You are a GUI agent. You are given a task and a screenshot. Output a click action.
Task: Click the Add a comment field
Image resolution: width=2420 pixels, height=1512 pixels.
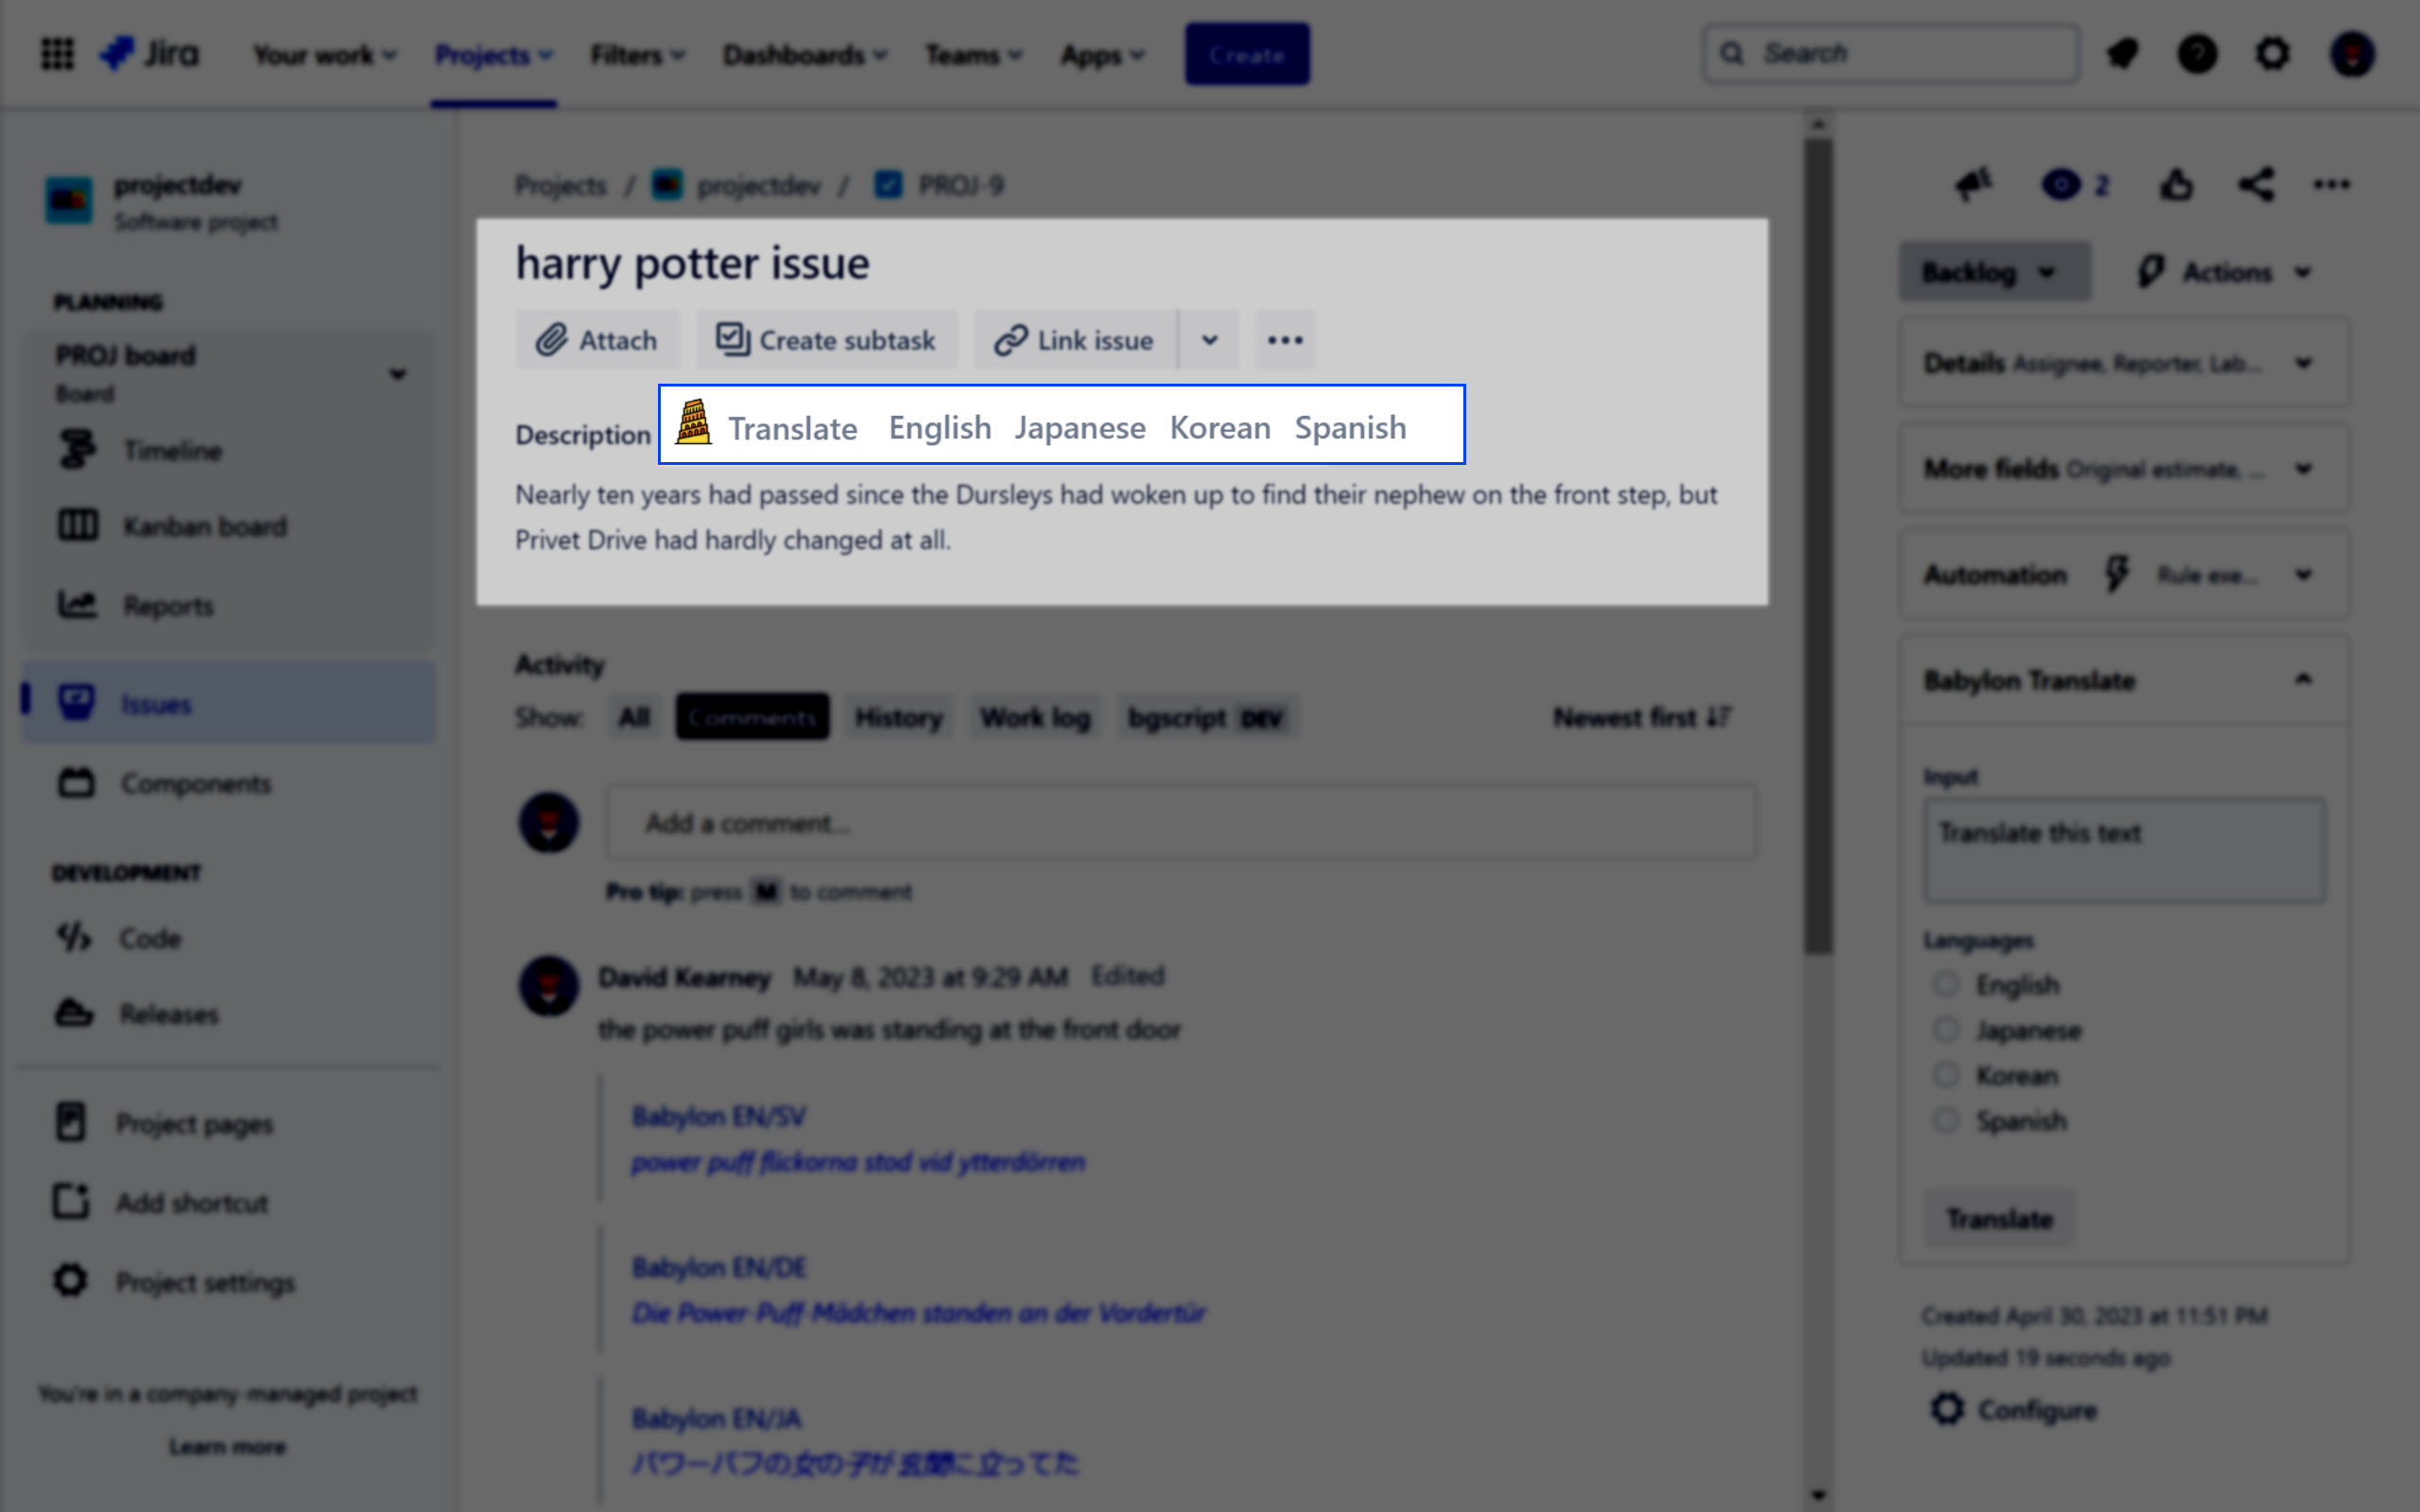click(1180, 823)
